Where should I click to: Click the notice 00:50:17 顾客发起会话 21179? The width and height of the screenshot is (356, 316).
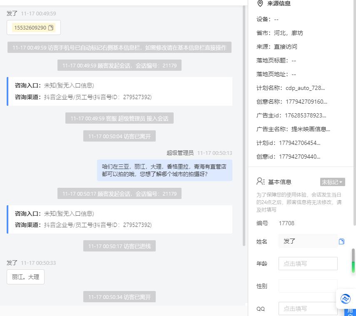coord(119,194)
